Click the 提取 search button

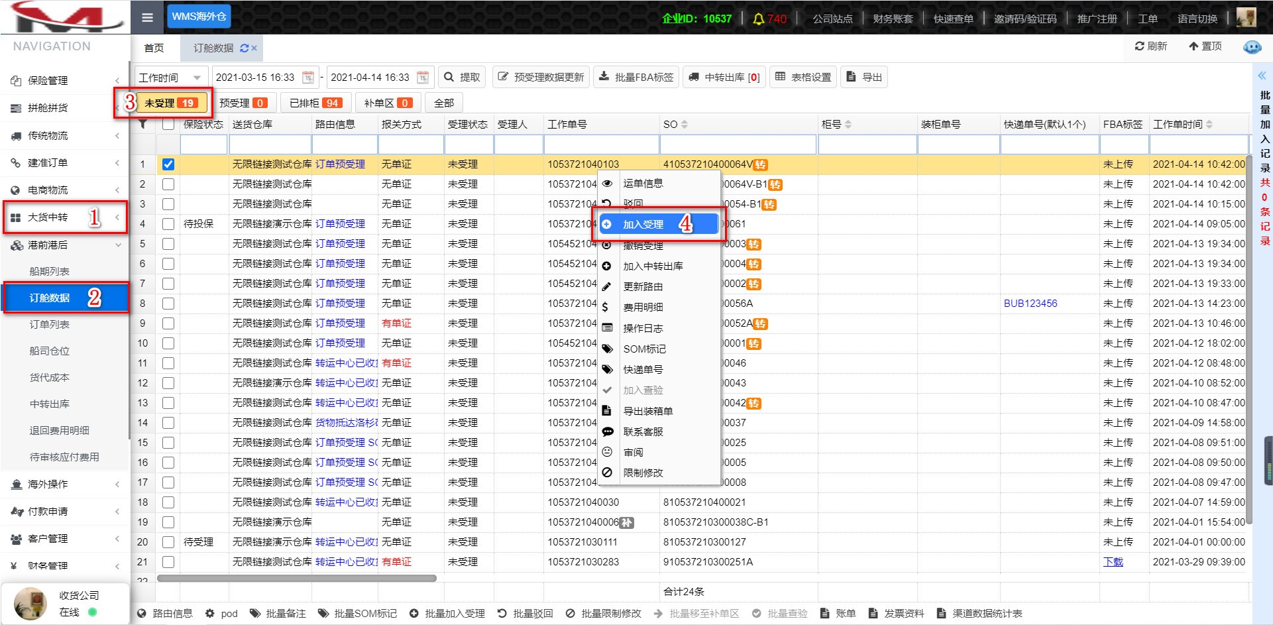pyautogui.click(x=462, y=78)
